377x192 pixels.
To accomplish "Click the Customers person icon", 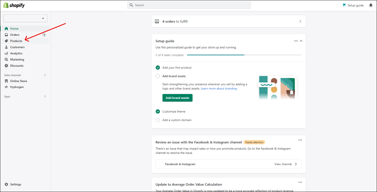I will coord(6,47).
